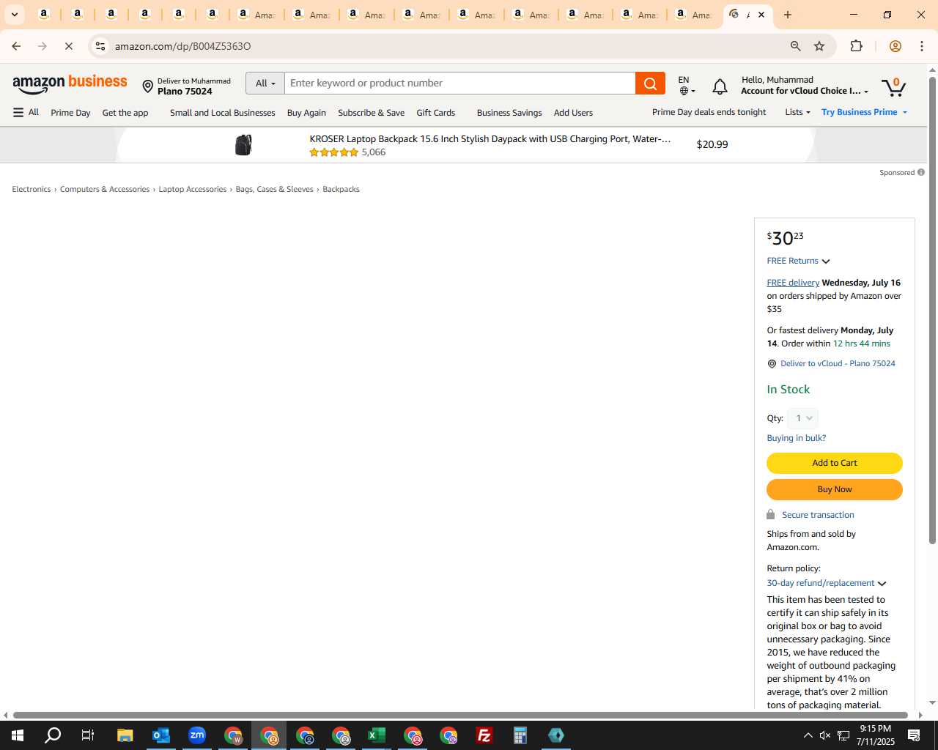Click the horizontal page scrollbar
This screenshot has width=938, height=750.
460,715
